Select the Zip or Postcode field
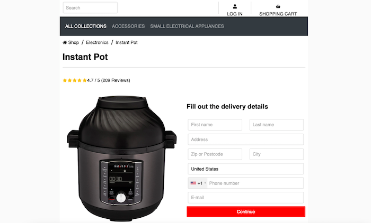Viewport: 371px width, 223px height. click(x=215, y=154)
